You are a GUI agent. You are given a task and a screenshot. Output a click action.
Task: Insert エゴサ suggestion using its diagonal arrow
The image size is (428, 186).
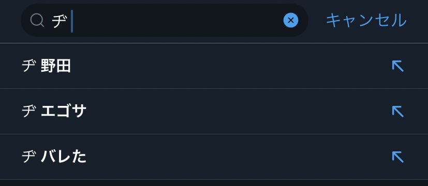[397, 112]
